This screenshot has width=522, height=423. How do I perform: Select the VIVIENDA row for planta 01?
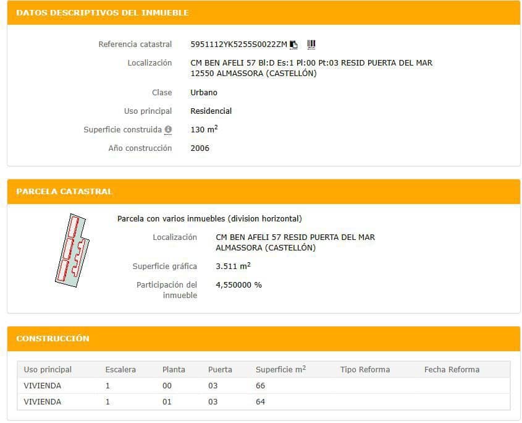43,402
